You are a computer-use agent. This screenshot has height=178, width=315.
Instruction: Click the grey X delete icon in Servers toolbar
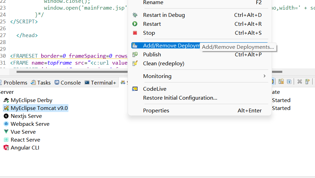click(300, 82)
